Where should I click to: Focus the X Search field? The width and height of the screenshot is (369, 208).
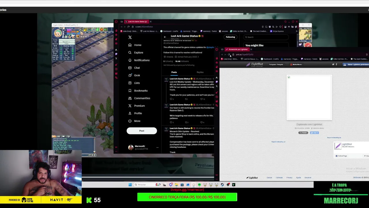click(266, 37)
